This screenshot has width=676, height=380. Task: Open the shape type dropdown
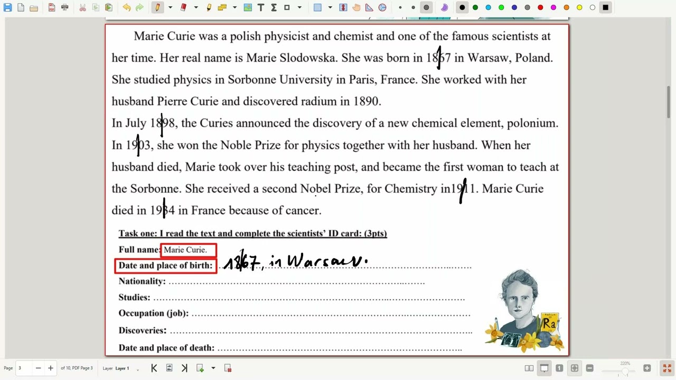click(x=299, y=7)
